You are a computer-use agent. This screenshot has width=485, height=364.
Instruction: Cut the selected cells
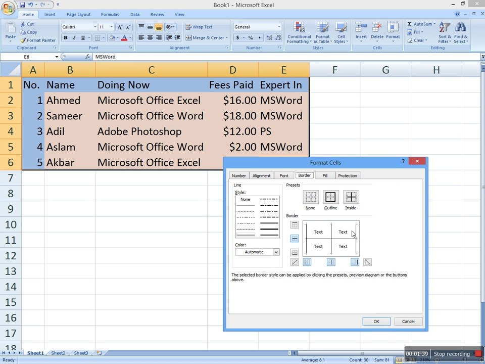point(27,24)
